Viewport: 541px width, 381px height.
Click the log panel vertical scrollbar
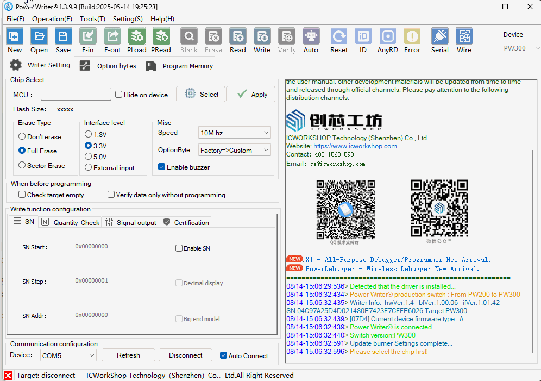[x=534, y=252]
